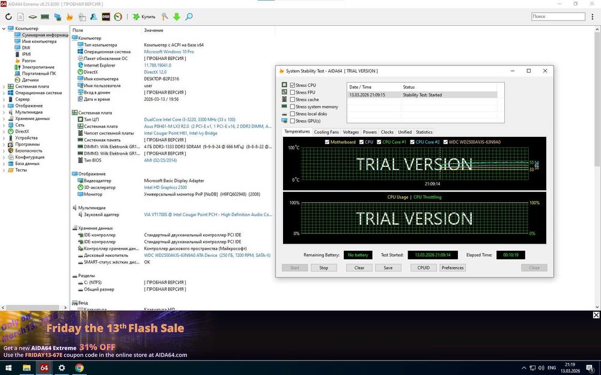Viewport: 601px width, 375px height.
Task: Open notification center icon
Action: pos(590,368)
